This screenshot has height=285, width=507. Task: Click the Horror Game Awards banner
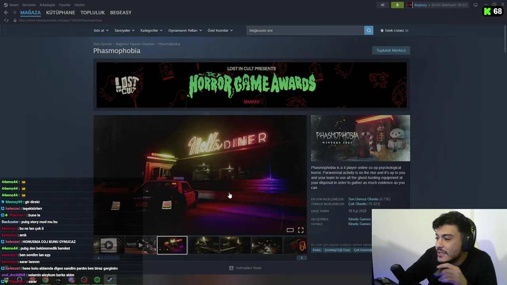(252, 85)
